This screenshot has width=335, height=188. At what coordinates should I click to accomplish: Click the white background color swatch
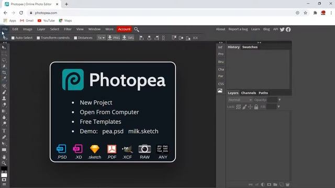click(x=4, y=175)
